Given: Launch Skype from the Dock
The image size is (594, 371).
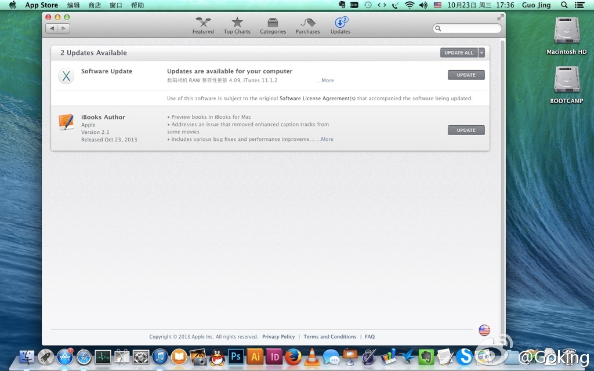Looking at the screenshot, I should click(465, 357).
